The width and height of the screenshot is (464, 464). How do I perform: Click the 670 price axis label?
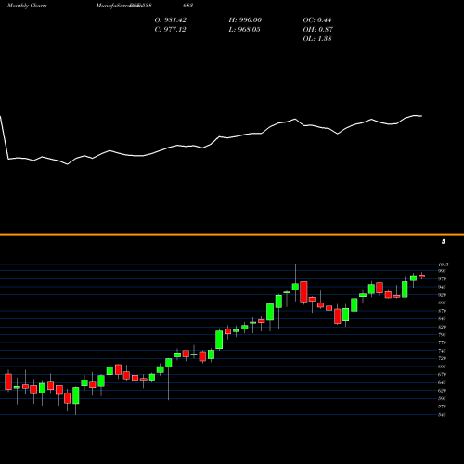click(x=442, y=374)
